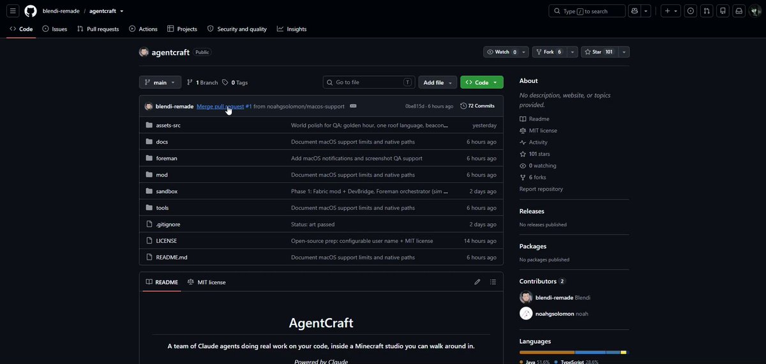766x364 pixels.
Task: Click folder icon of the sandbox row
Action: 149,191
